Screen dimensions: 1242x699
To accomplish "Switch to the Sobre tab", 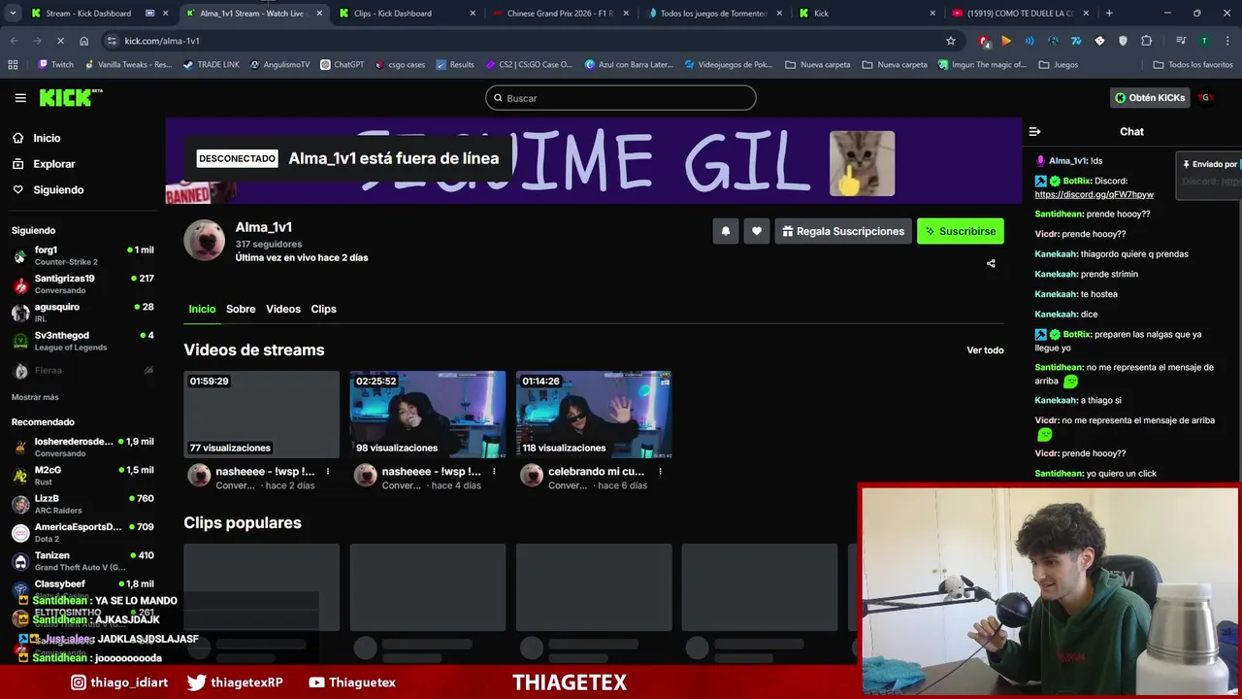I will [x=241, y=309].
